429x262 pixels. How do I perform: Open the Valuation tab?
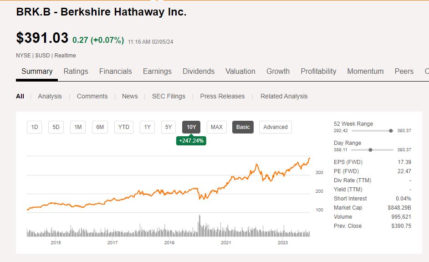point(240,71)
